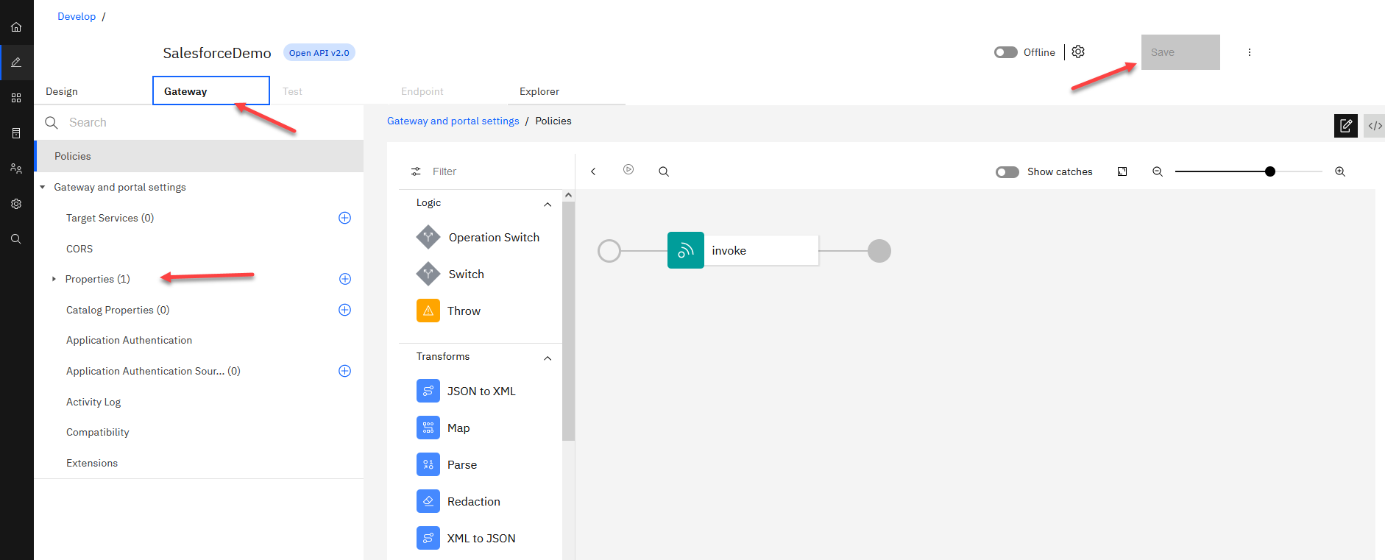1385x560 pixels.
Task: Click the form edit view icon
Action: [1345, 126]
